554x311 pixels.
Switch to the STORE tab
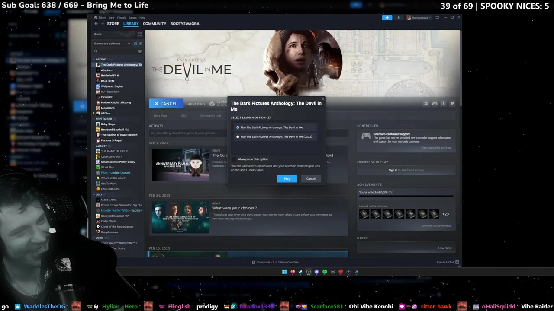[113, 24]
